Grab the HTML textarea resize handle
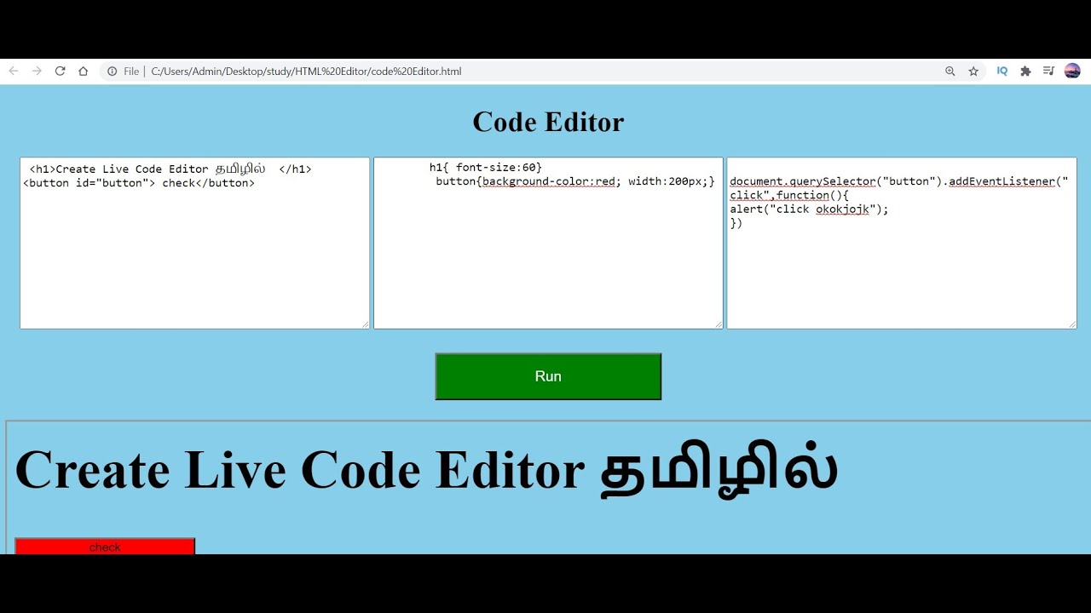This screenshot has height=613, width=1091. (x=365, y=324)
